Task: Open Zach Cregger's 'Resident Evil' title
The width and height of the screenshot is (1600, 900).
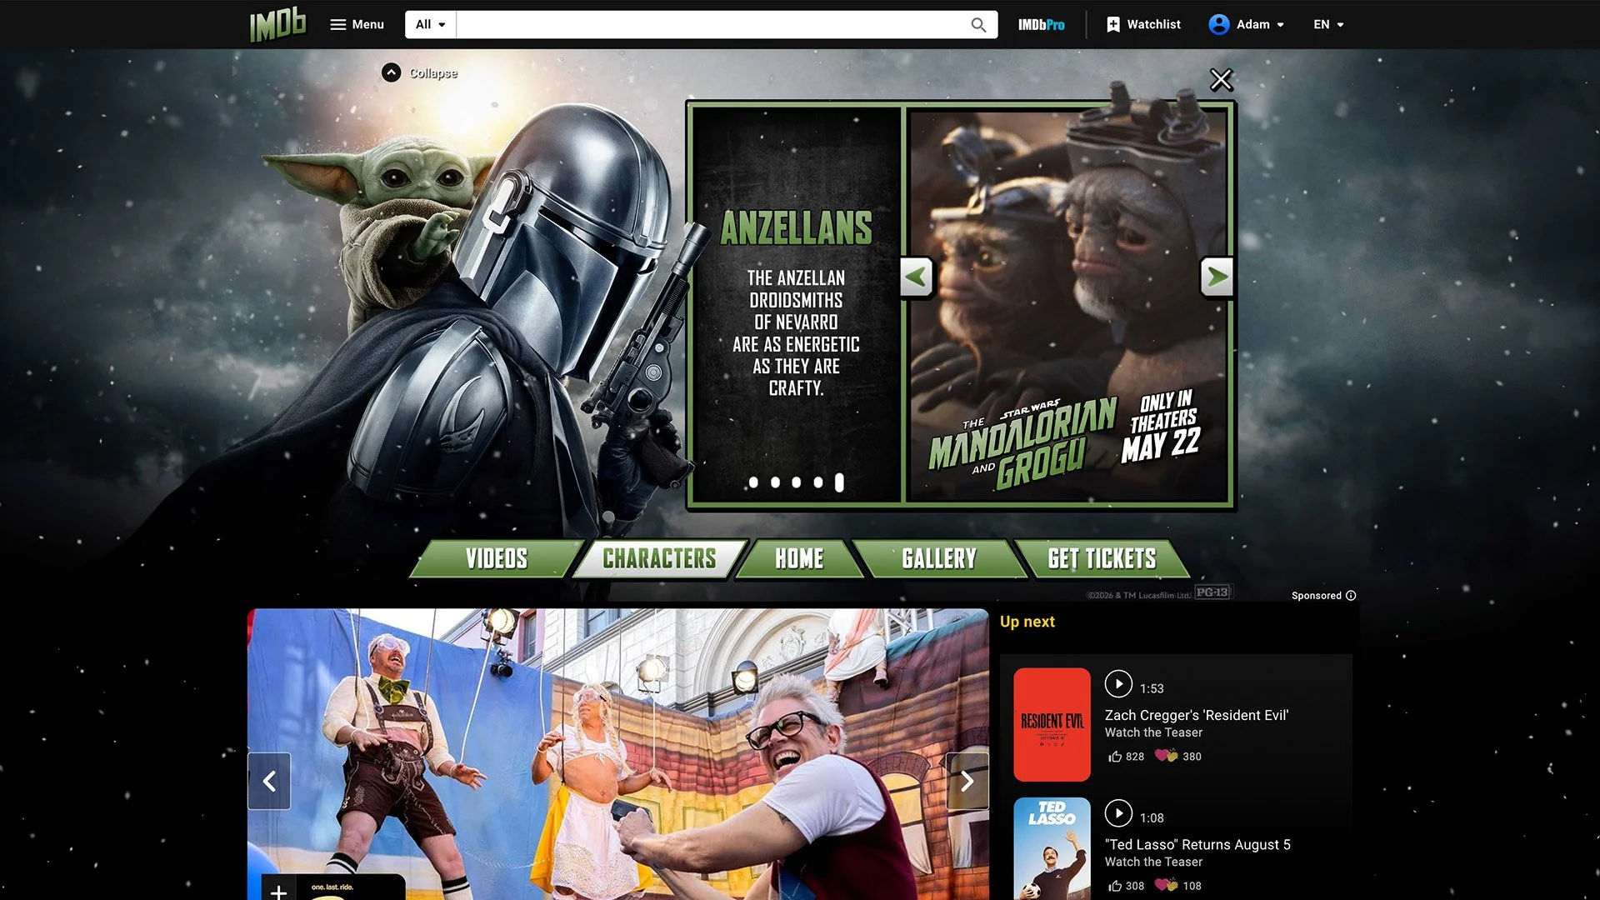Action: pos(1197,715)
